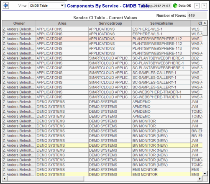Click the WLS cell of the first ESPHERE-WLS-1 row
Screen dimensions: 210x184
197,29
